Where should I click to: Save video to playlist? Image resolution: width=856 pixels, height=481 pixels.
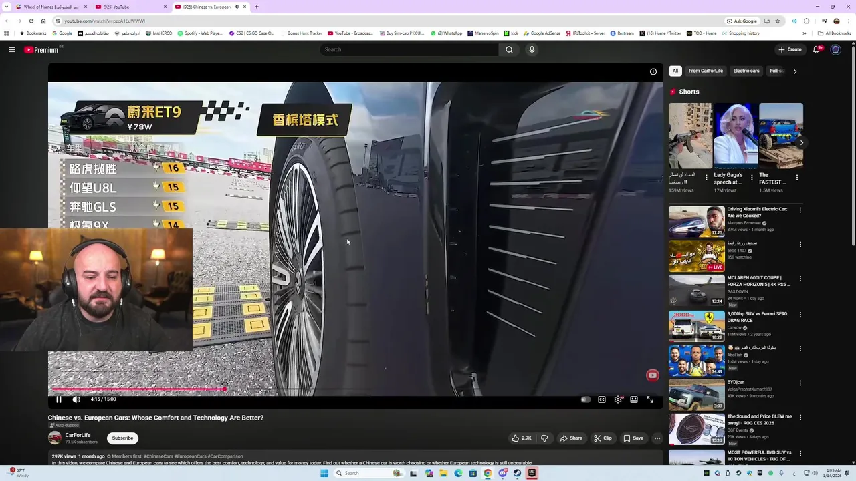[633, 438]
